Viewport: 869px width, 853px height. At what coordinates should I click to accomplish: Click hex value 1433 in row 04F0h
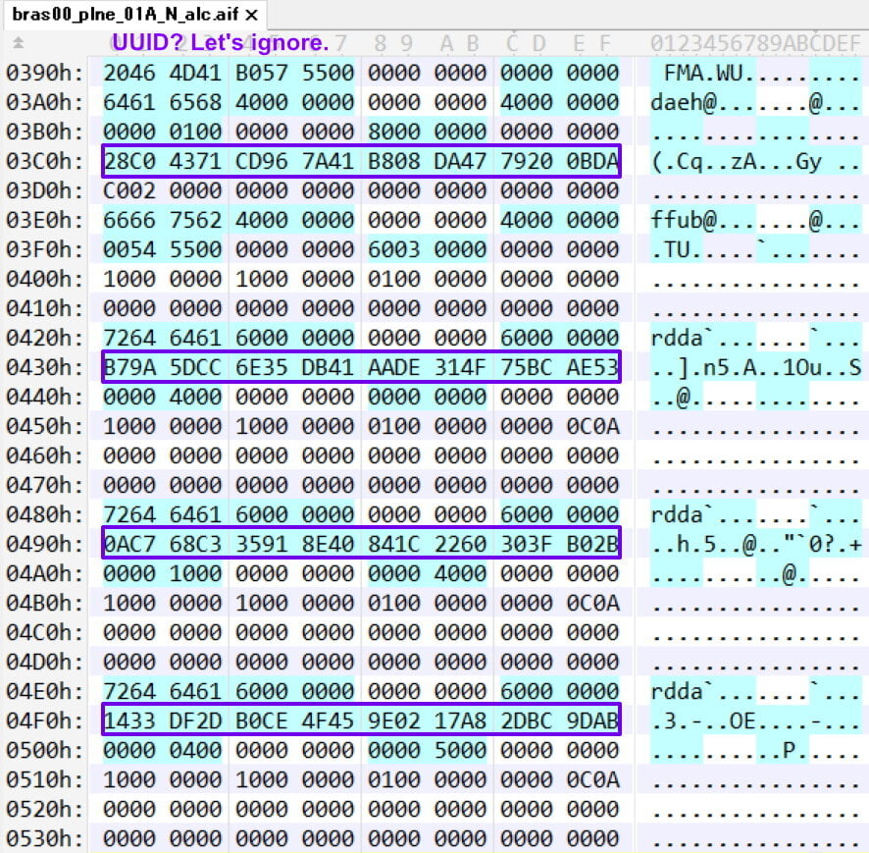[129, 721]
